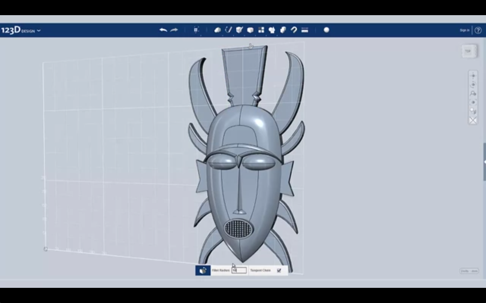Open the Sketch tools

[228, 30]
